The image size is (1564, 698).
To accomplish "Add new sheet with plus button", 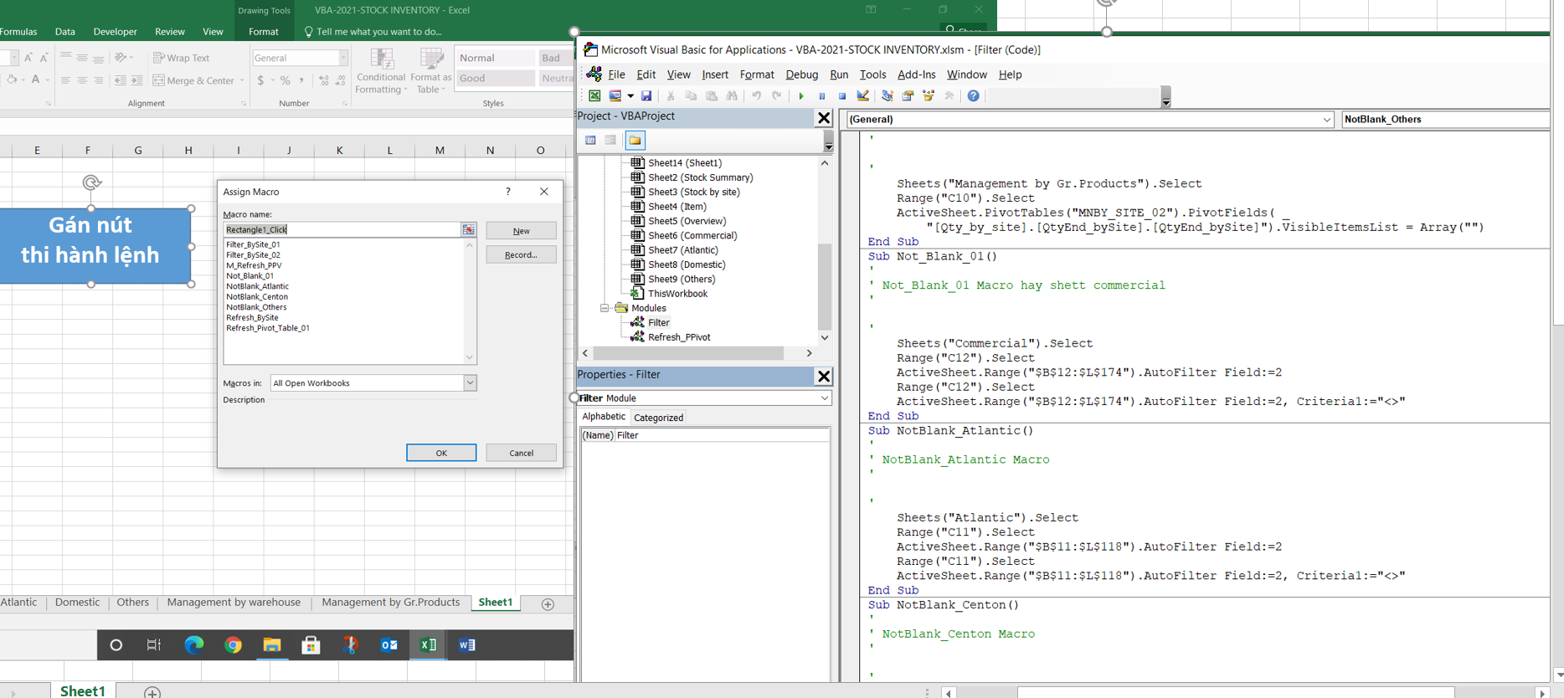I will pos(548,604).
